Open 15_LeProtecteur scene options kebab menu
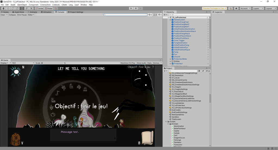 pyautogui.click(x=207, y=18)
